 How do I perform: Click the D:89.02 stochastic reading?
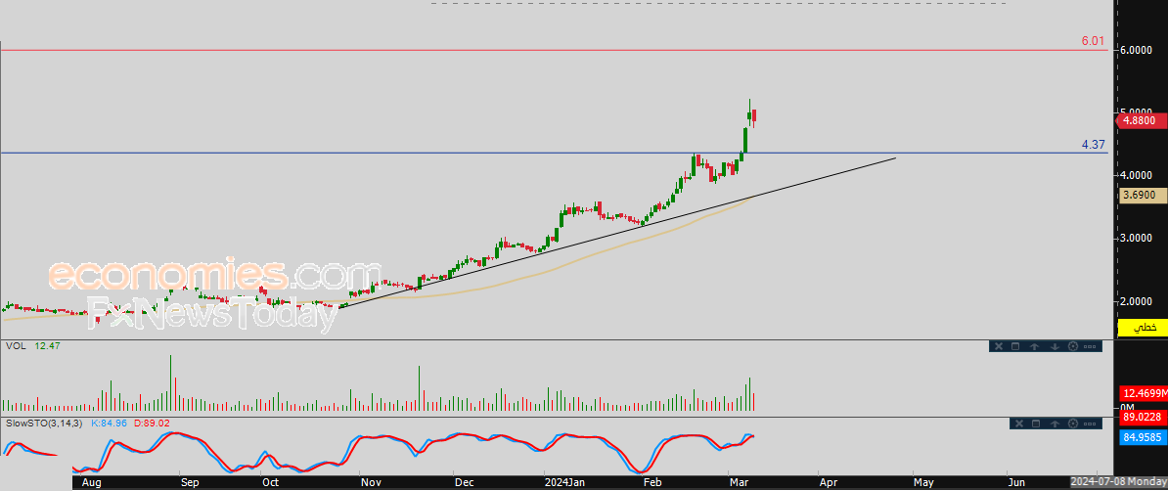coord(153,424)
